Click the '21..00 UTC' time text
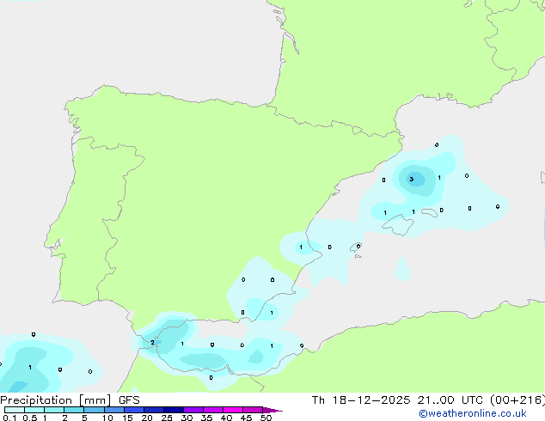Screen dimensions: 545x421 [x=450, y=400]
